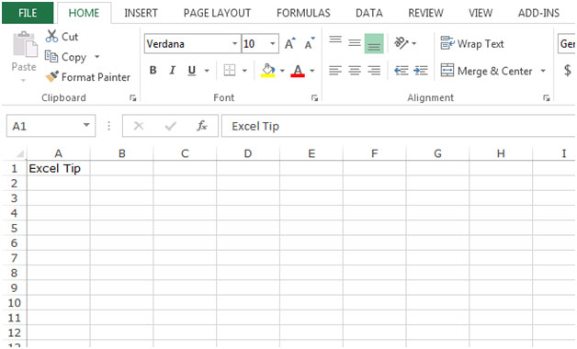Open the Paste options arrow

coord(23,80)
